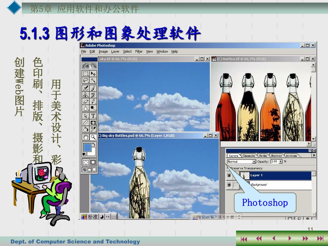
Task: Select the Direct Selection arrow tool
Action: pyautogui.click(x=86, y=116)
